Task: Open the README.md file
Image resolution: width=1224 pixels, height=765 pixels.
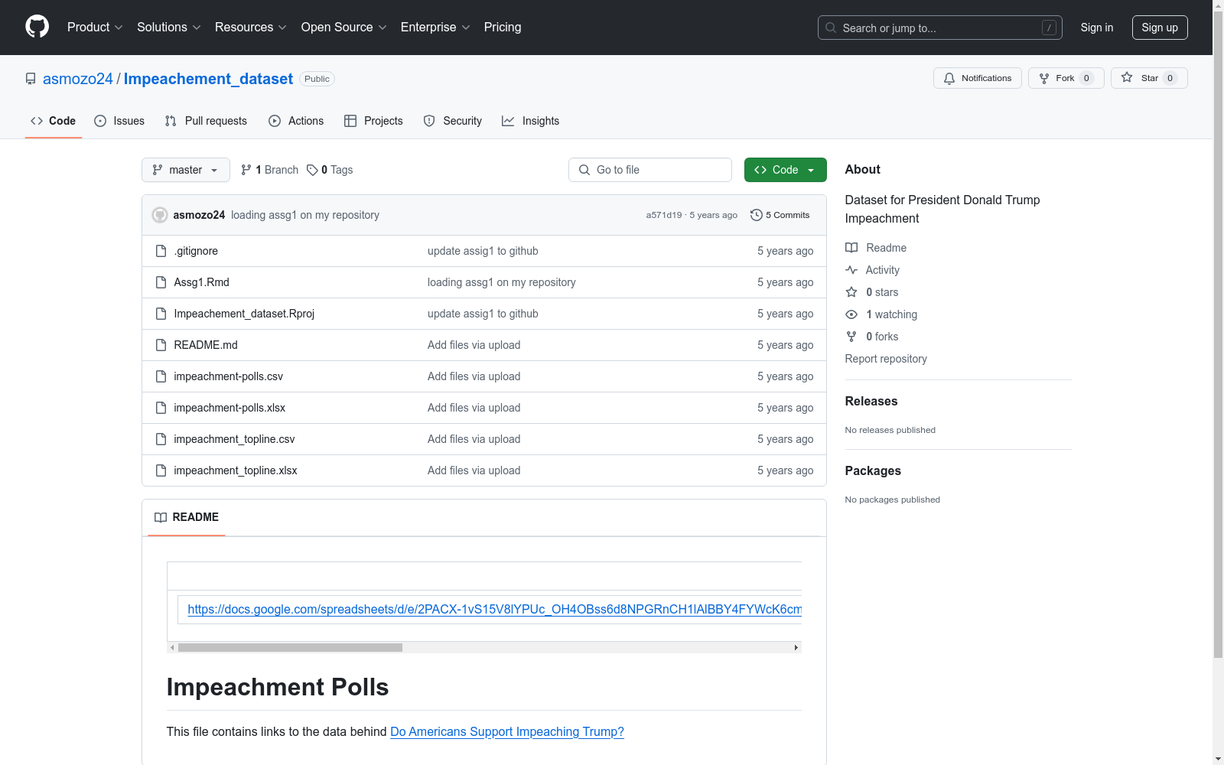Action: pyautogui.click(x=206, y=345)
